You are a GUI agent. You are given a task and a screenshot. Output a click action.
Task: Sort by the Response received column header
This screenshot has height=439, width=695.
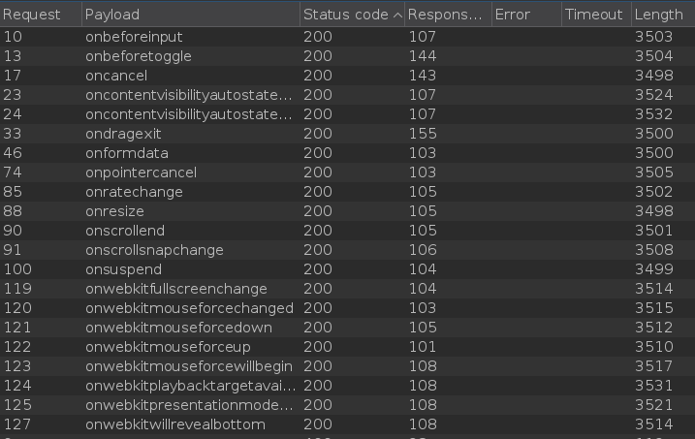click(444, 15)
